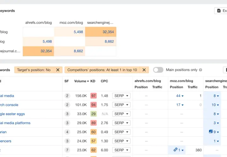Open SERP dropdown for 101.0K volume row
This screenshot has height=157, width=227.
pos(121,105)
